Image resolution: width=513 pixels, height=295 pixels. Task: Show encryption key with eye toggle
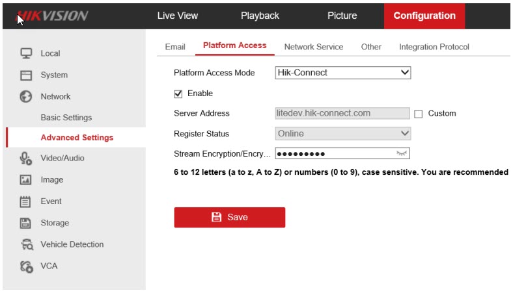click(x=402, y=154)
